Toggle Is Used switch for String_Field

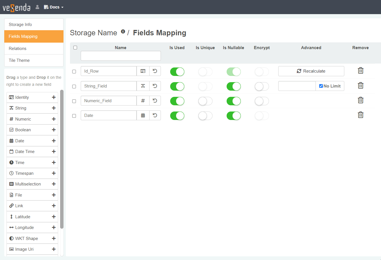tap(177, 86)
